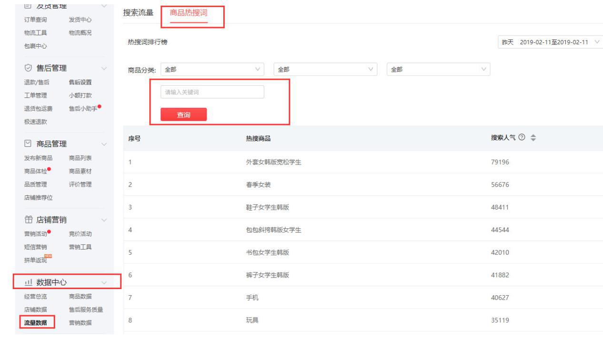Open 营销活动 in the sidebar

coord(35,233)
